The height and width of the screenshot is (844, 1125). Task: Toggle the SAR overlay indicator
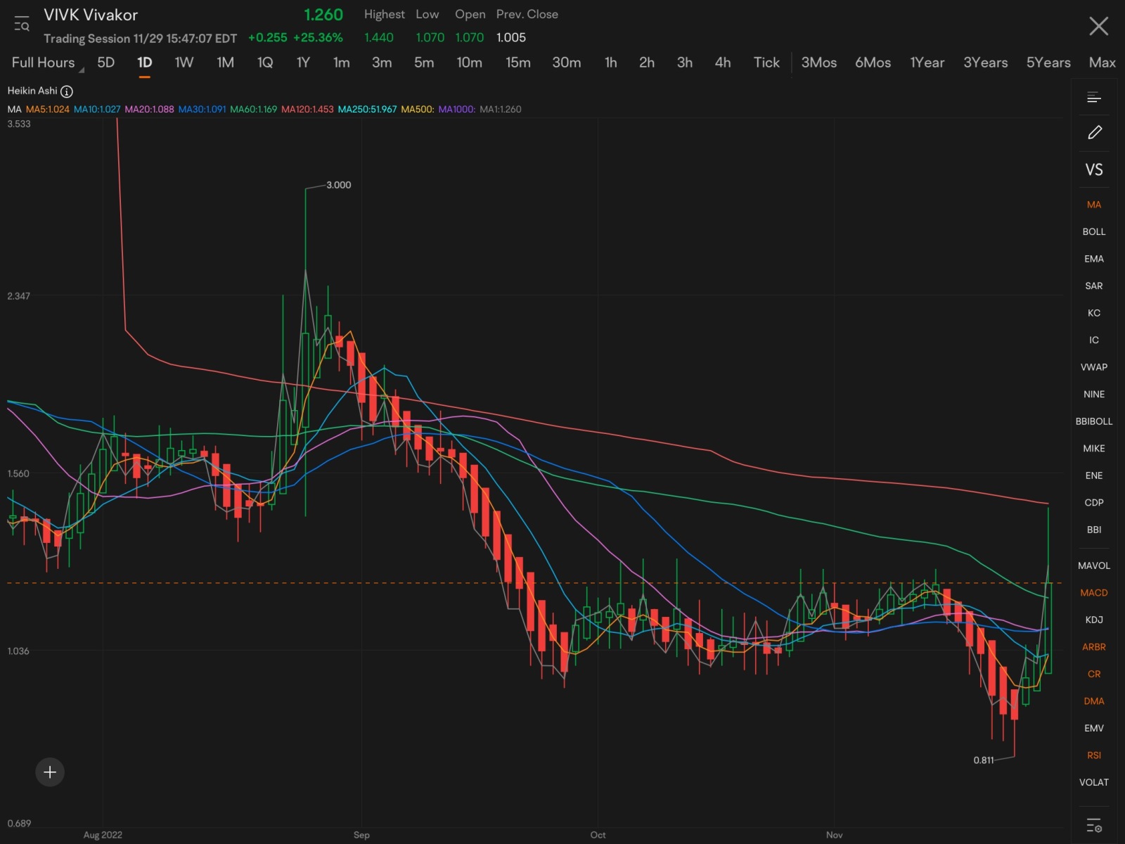click(1093, 286)
